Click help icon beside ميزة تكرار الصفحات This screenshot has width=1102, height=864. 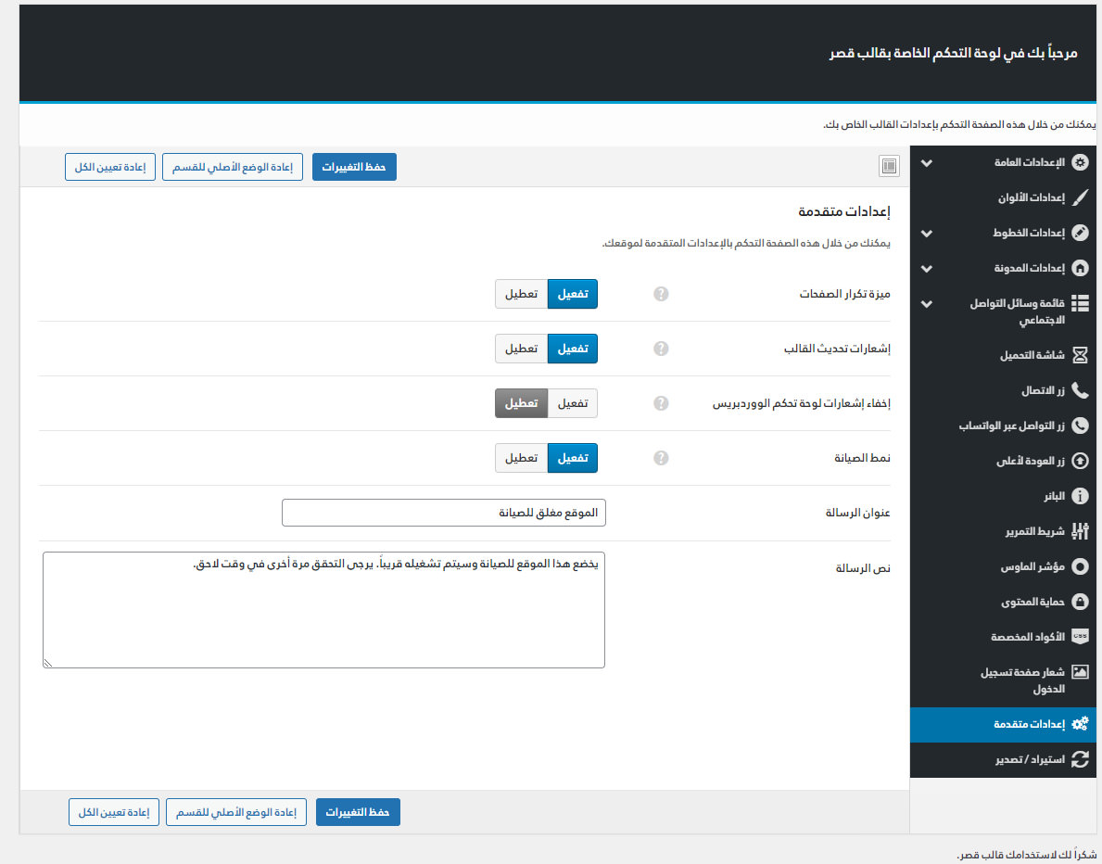(661, 294)
